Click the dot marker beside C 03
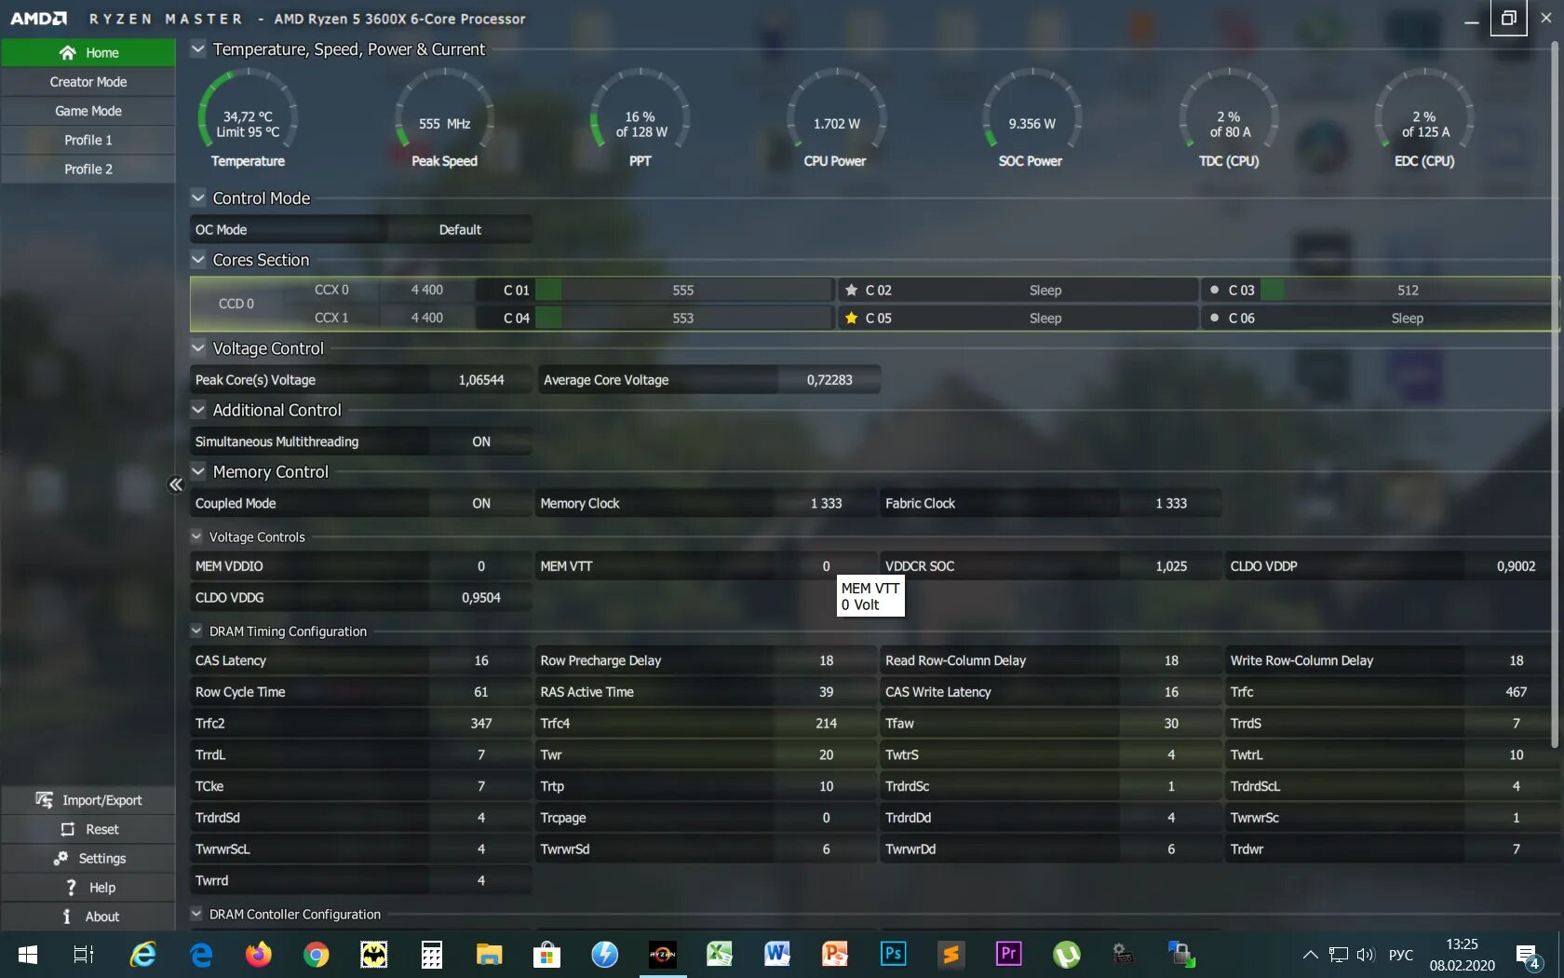This screenshot has width=1564, height=978. 1214,290
